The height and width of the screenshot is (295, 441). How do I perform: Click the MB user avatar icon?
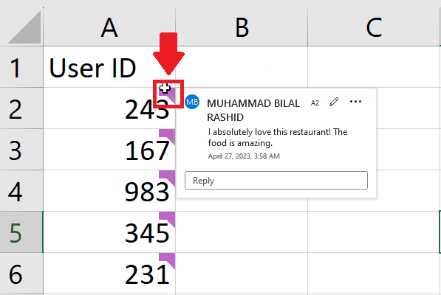(x=192, y=102)
